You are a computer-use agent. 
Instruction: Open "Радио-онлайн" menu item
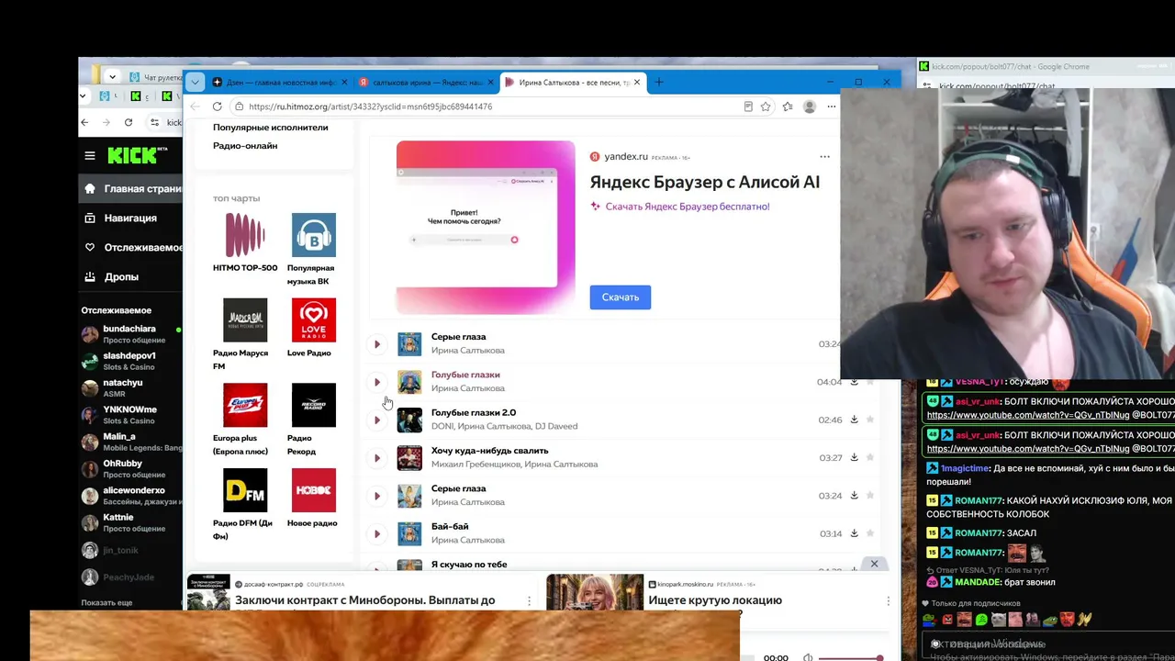click(245, 145)
